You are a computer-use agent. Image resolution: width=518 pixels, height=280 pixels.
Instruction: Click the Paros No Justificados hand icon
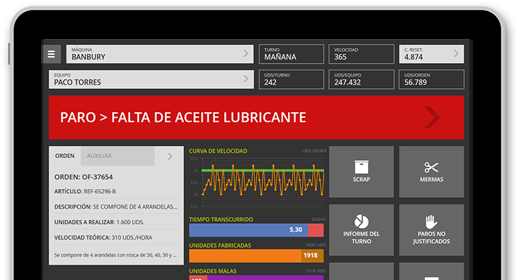(x=431, y=222)
